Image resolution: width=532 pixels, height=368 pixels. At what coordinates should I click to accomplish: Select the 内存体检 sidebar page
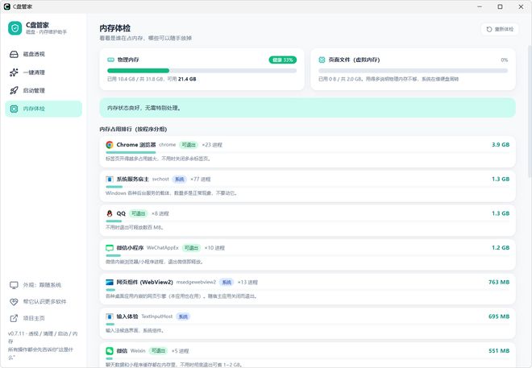click(44, 109)
